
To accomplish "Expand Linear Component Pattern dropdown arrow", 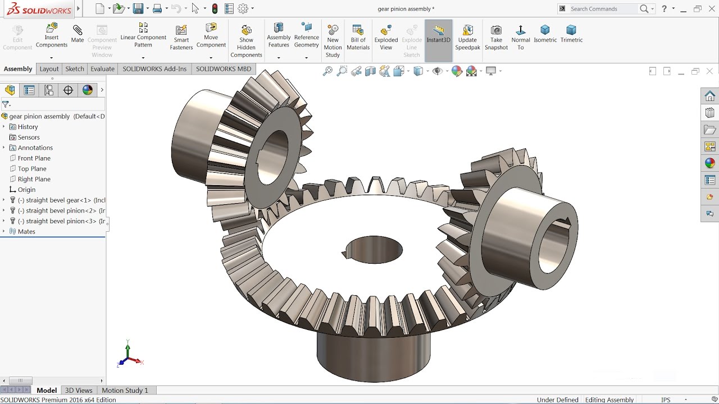I will click(143, 57).
